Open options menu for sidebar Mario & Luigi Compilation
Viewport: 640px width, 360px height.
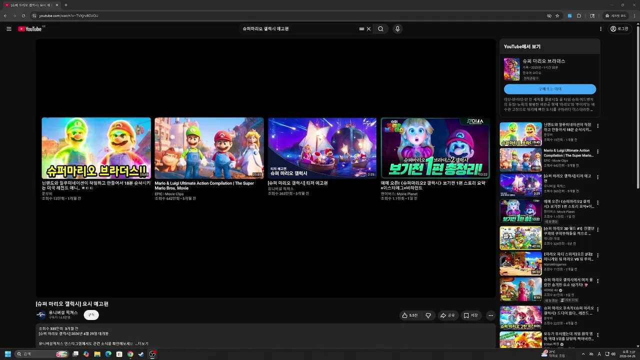(597, 151)
